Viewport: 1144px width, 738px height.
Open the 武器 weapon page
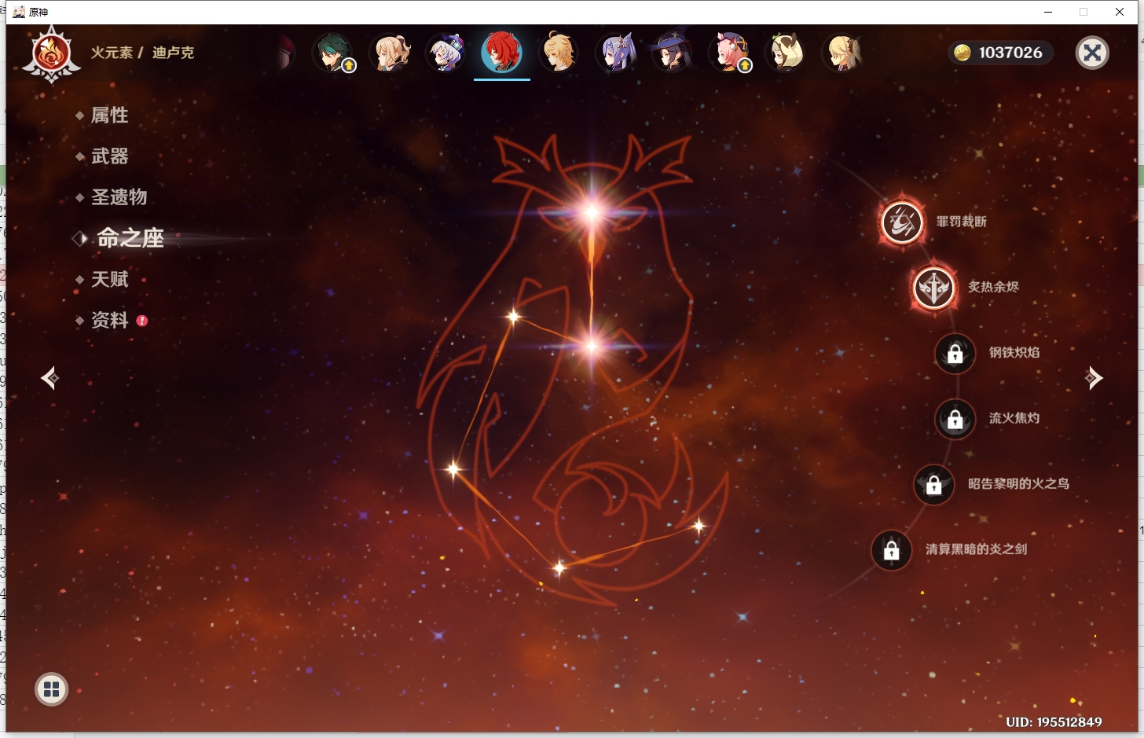[109, 156]
